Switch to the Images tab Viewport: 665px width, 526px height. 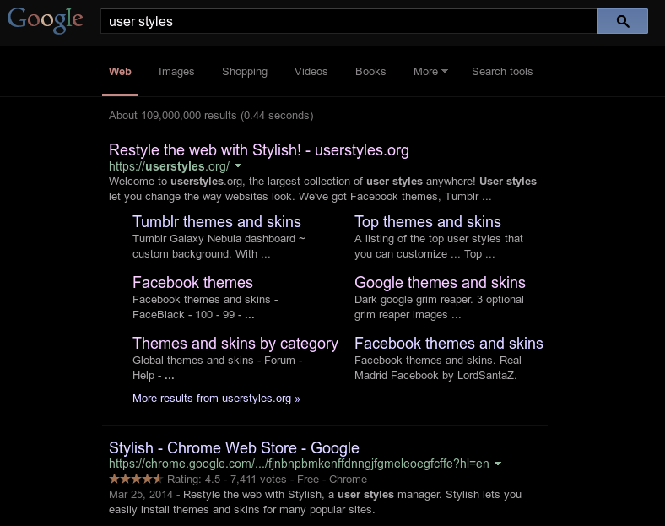176,72
